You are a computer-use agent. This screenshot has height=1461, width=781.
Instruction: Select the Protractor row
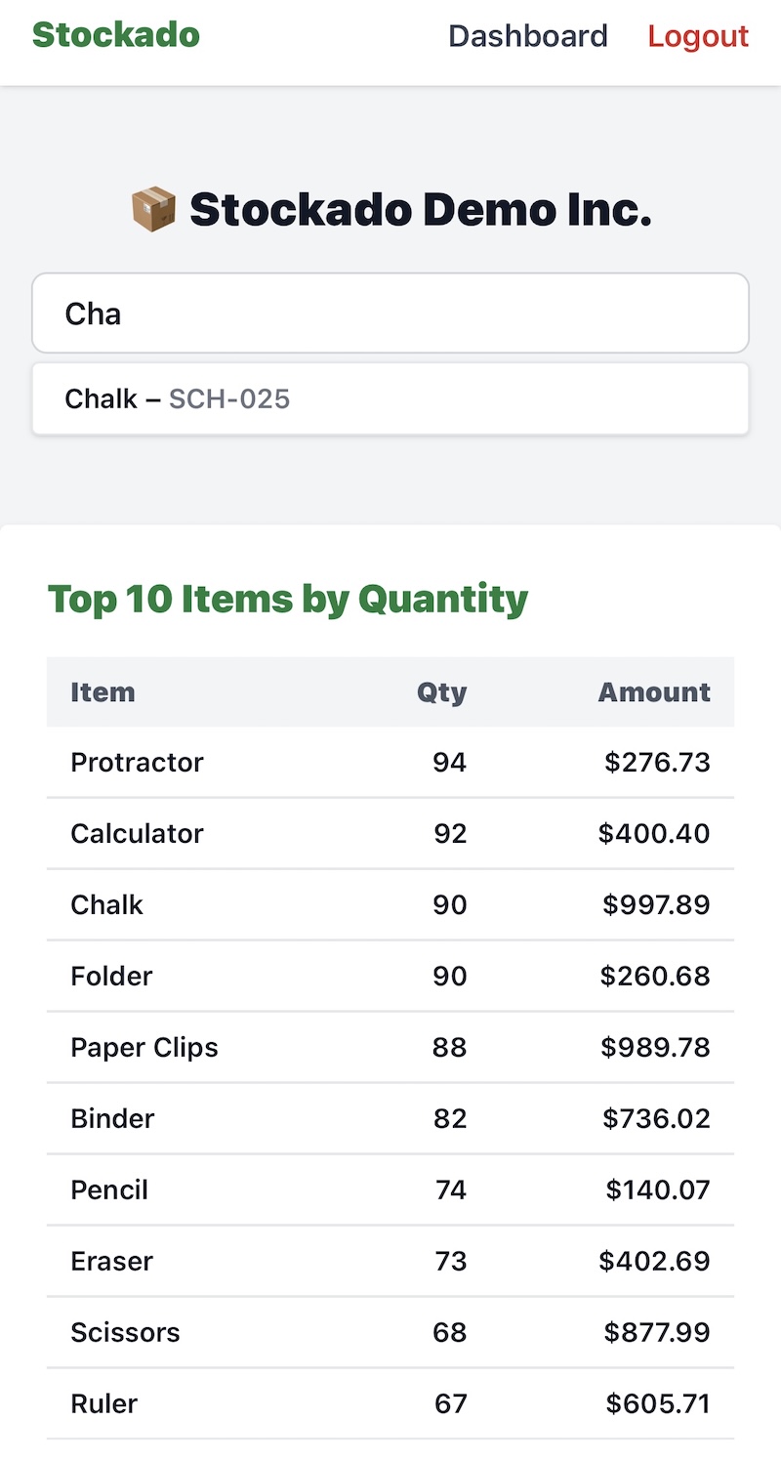[x=390, y=763]
